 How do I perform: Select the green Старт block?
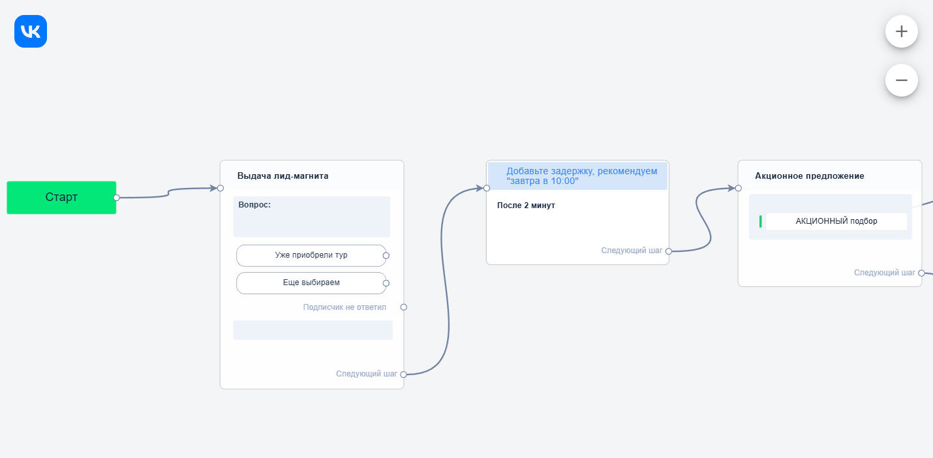[x=61, y=197]
